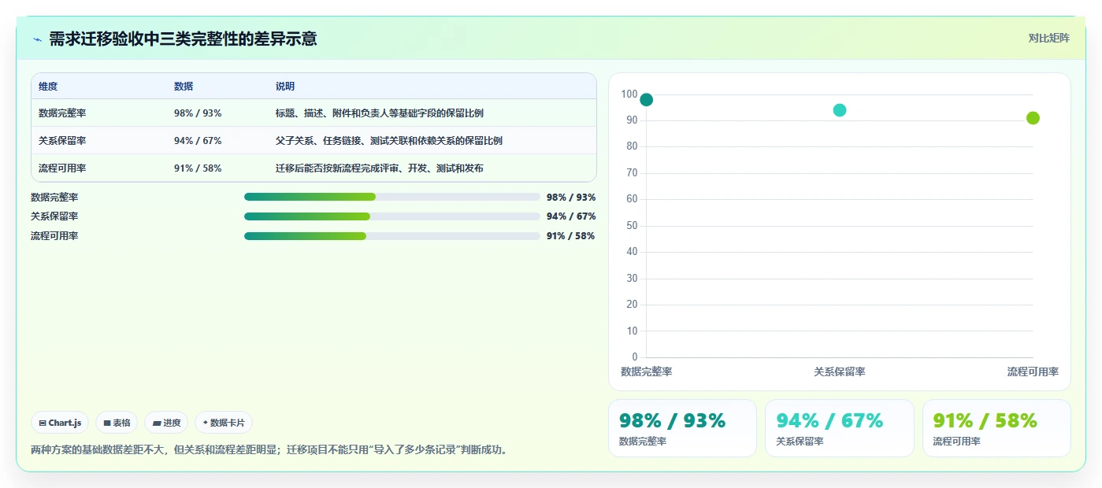This screenshot has height=488, width=1102.
Task: Click the 94% / 67% table cell
Action: click(198, 141)
